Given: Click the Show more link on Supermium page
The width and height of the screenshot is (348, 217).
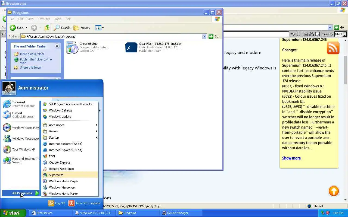Looking at the screenshot, I should pos(291,158).
